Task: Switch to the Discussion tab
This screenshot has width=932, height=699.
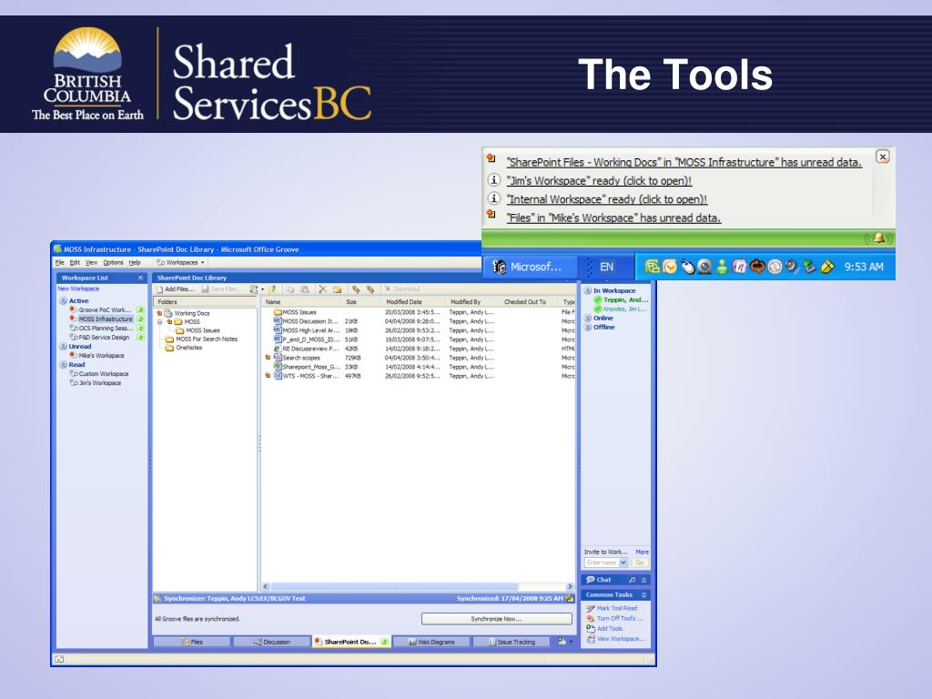Action: [x=271, y=642]
